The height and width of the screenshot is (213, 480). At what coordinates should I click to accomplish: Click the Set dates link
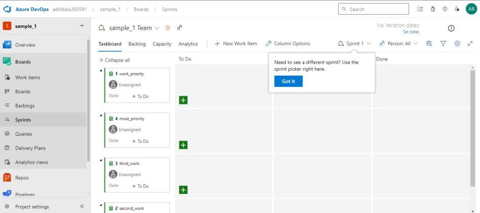[411, 32]
